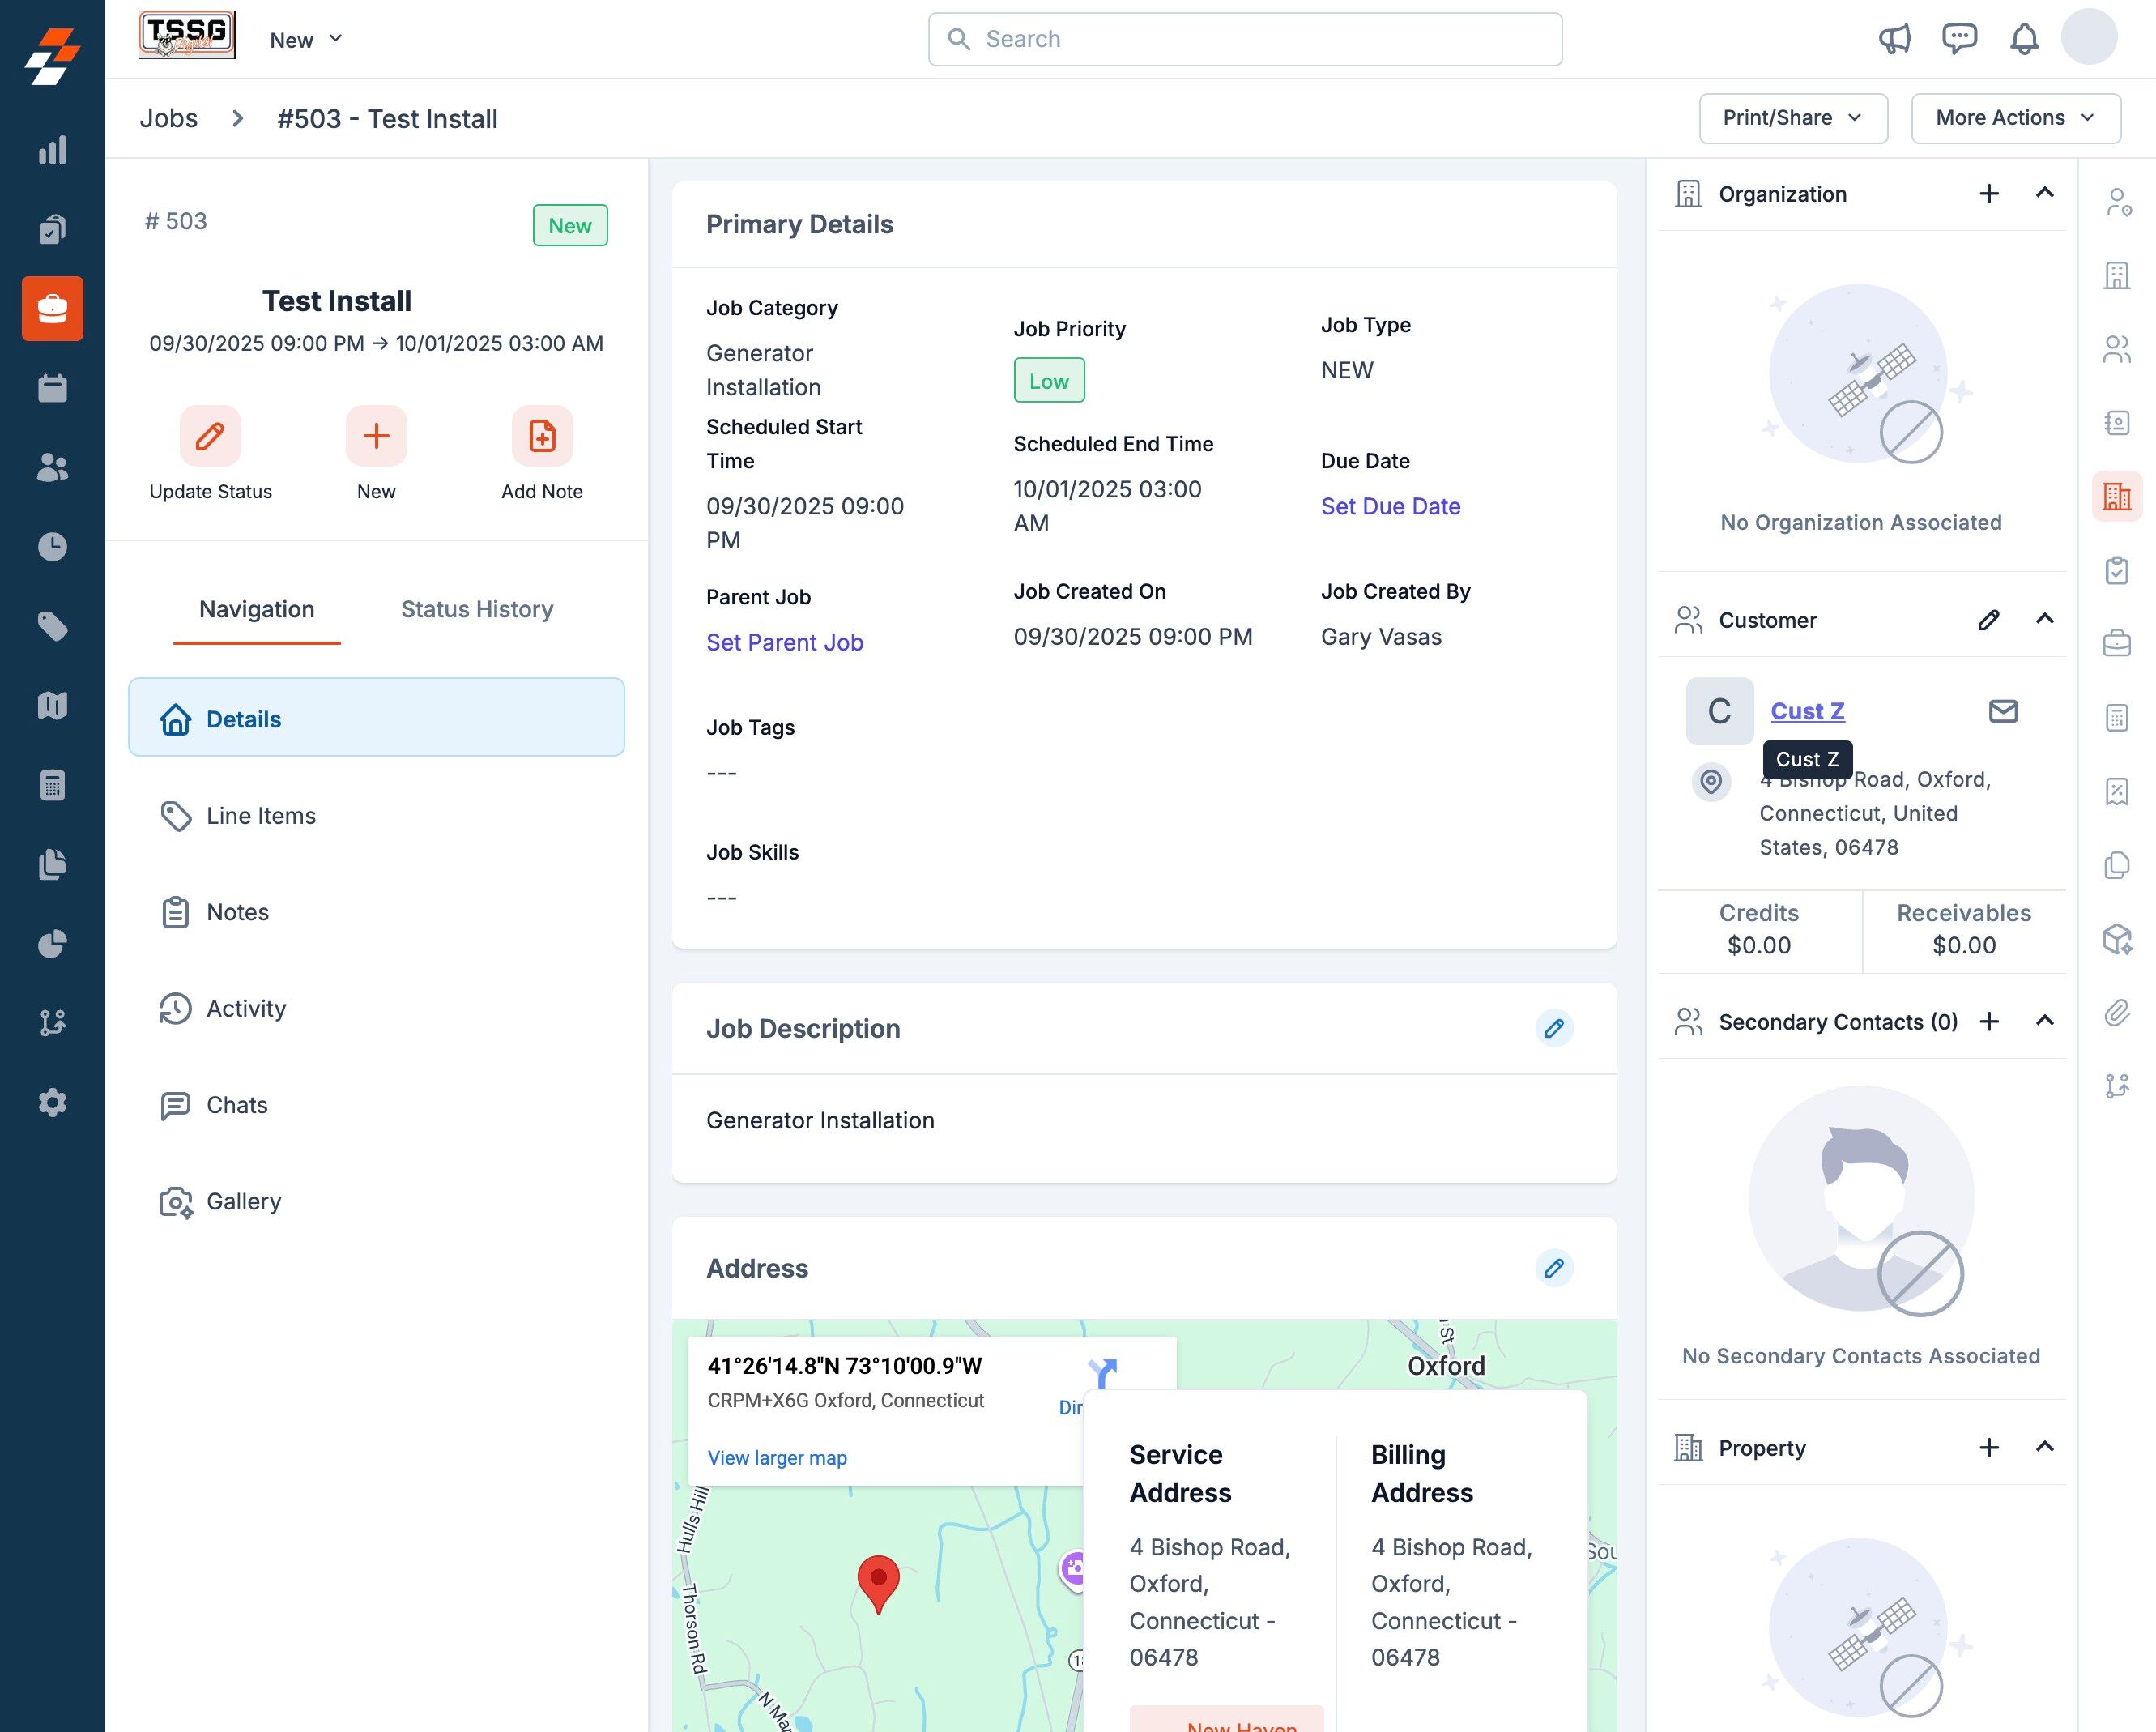
Task: Click the email envelope icon next to Cust Z
Action: pos(2003,711)
